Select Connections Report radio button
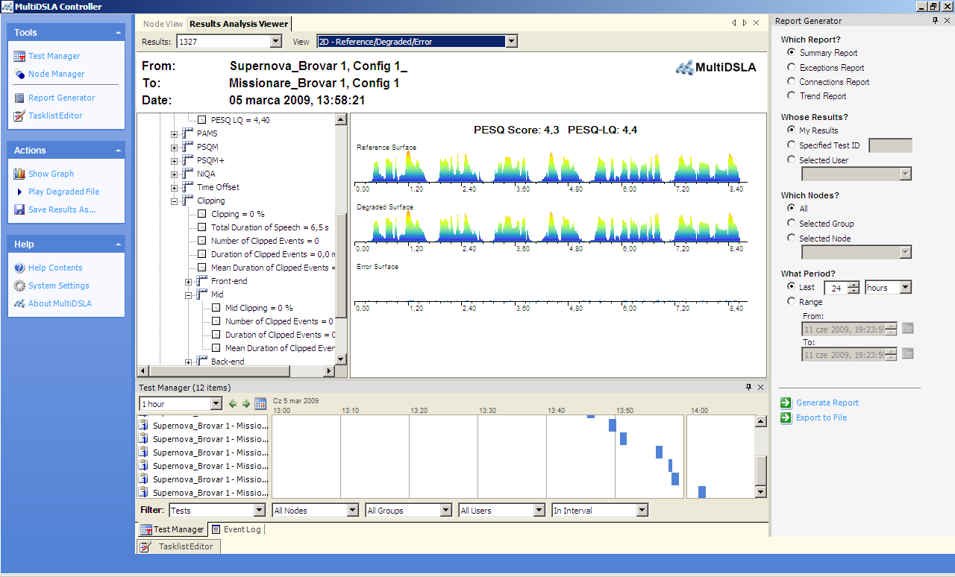The image size is (955, 577). click(x=792, y=82)
